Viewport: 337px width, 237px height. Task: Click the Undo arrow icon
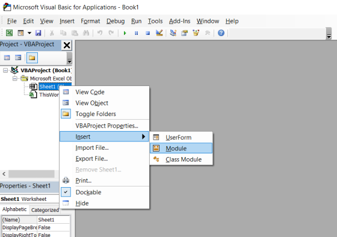[100, 33]
